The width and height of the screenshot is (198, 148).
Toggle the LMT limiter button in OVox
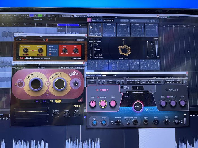tap(182, 122)
